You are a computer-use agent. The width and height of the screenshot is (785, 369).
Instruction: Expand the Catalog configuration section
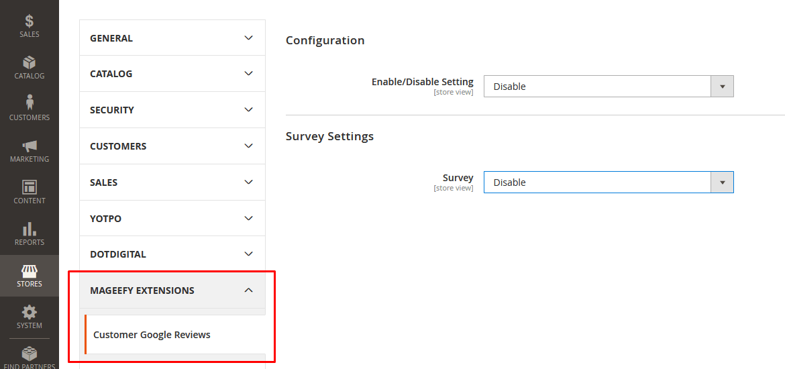(172, 74)
